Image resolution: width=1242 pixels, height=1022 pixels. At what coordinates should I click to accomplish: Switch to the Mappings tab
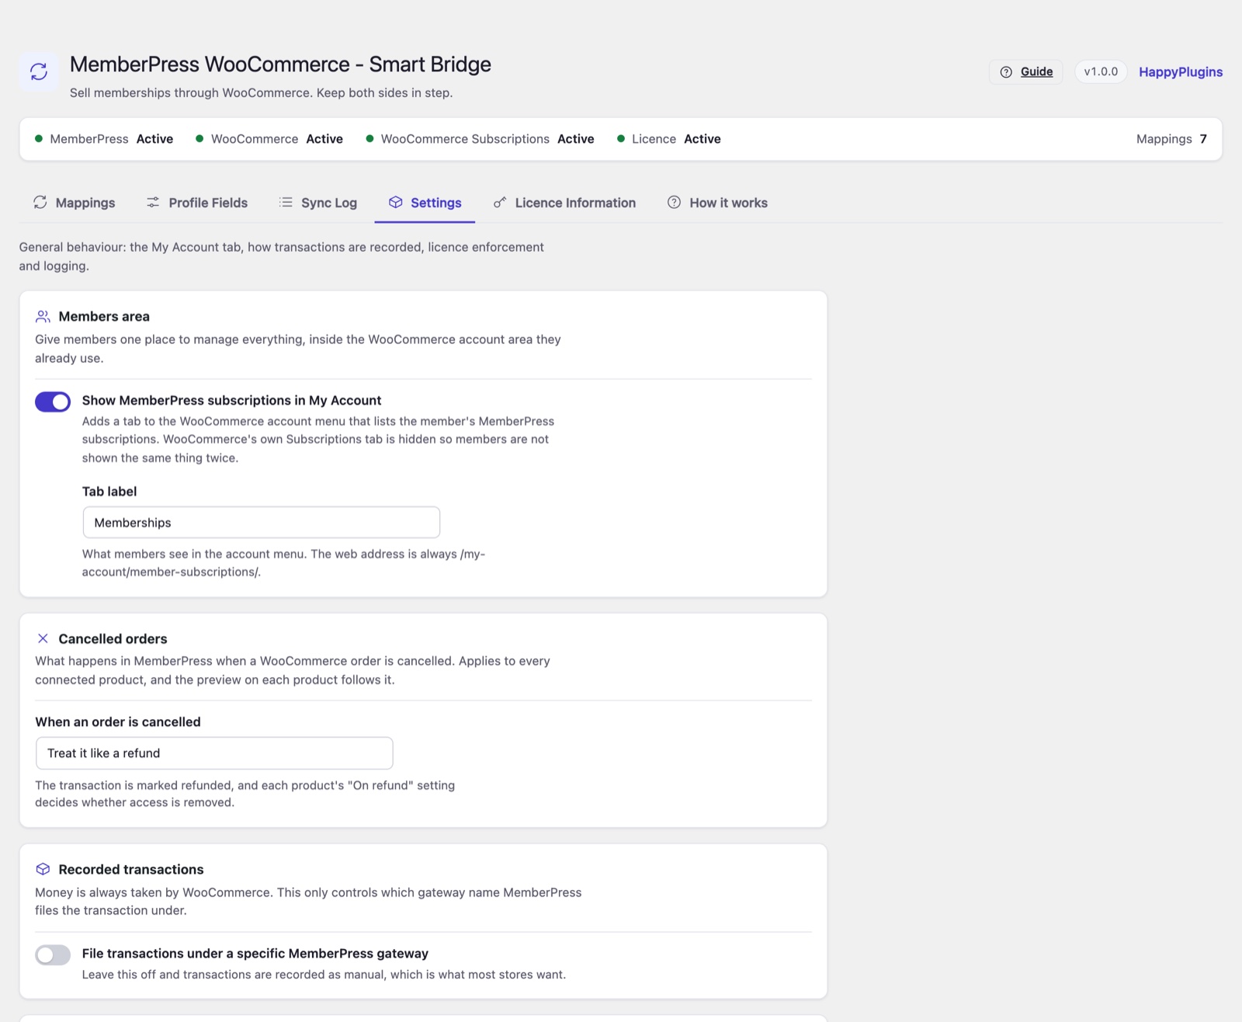coord(75,203)
